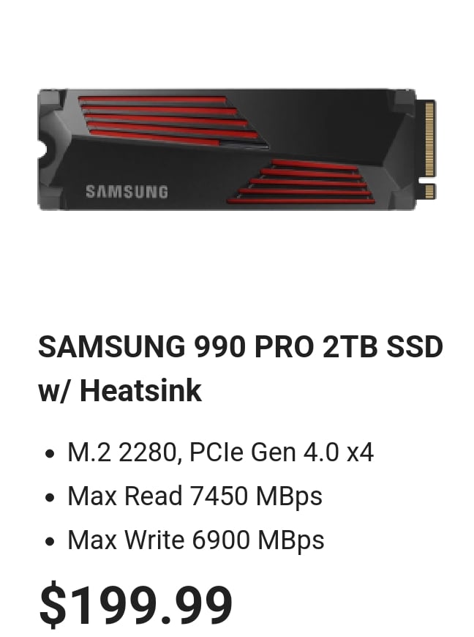
Task: Select the Max Read 7450 MBps spec line
Action: pyautogui.click(x=195, y=496)
